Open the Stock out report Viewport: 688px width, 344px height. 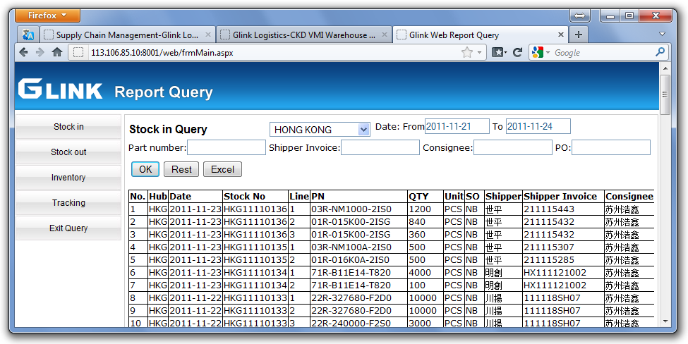click(68, 152)
